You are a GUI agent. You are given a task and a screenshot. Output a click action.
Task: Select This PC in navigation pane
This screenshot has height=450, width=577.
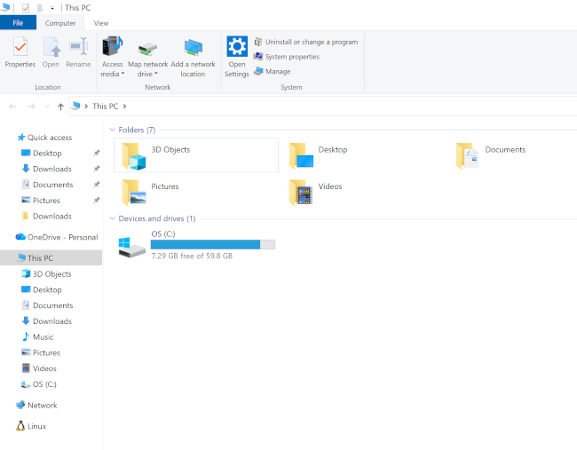[51, 258]
